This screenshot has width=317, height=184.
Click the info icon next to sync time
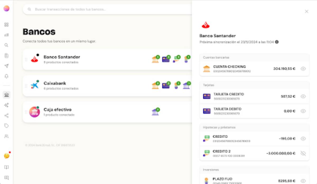click(x=277, y=42)
